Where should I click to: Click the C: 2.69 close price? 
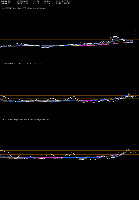click(x=36, y=3)
